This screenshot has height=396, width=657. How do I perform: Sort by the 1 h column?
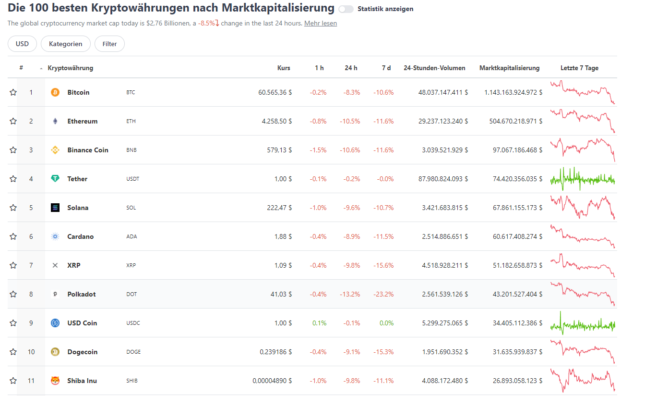pyautogui.click(x=319, y=68)
